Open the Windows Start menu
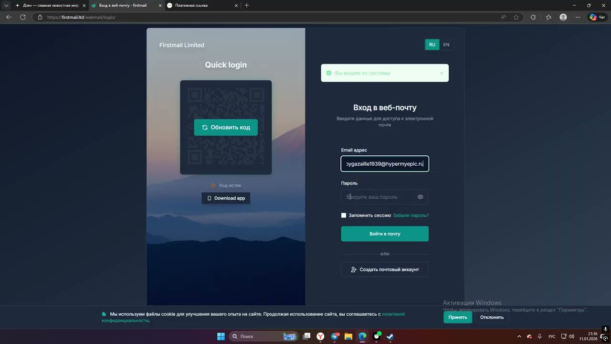The image size is (611, 344). (221, 336)
